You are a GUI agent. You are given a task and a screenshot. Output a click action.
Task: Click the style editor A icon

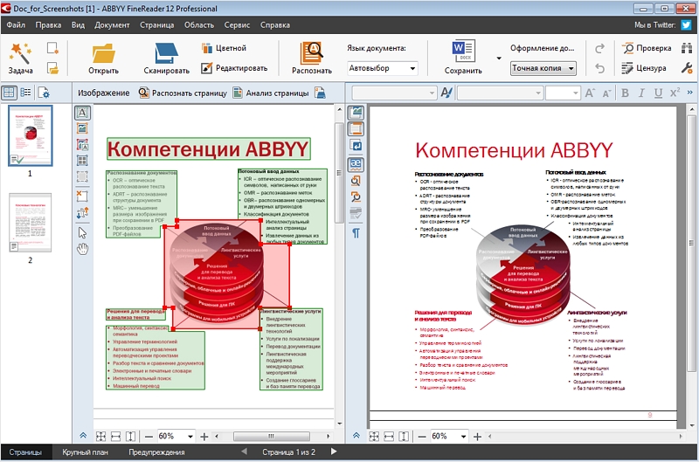(446, 93)
